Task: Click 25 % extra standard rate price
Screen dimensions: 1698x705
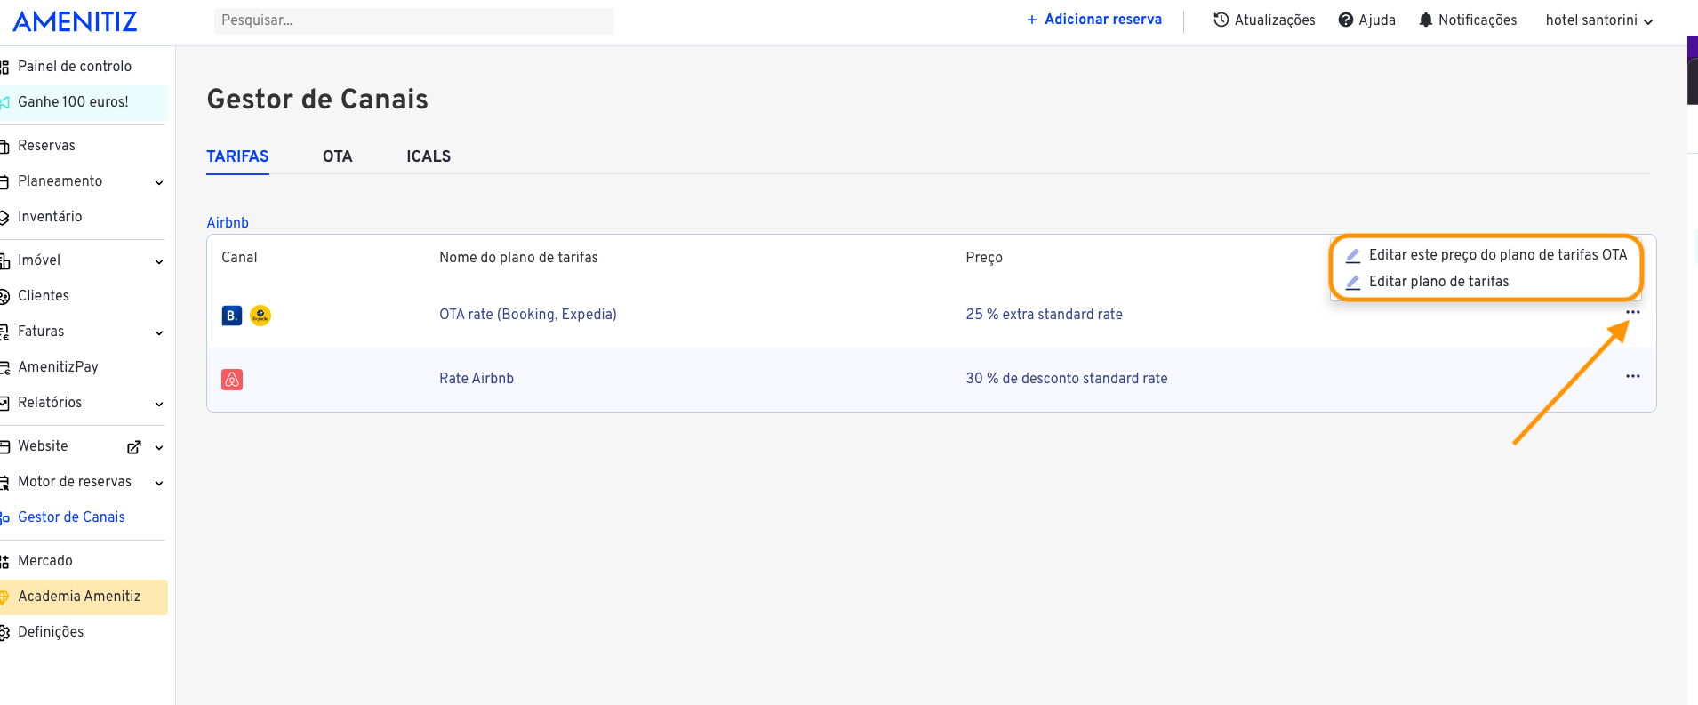Action: [x=1044, y=315]
